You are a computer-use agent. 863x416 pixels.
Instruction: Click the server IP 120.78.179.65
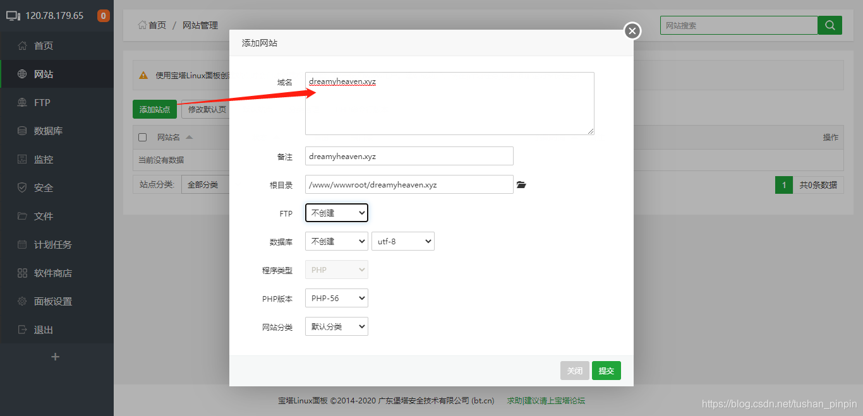(x=54, y=16)
